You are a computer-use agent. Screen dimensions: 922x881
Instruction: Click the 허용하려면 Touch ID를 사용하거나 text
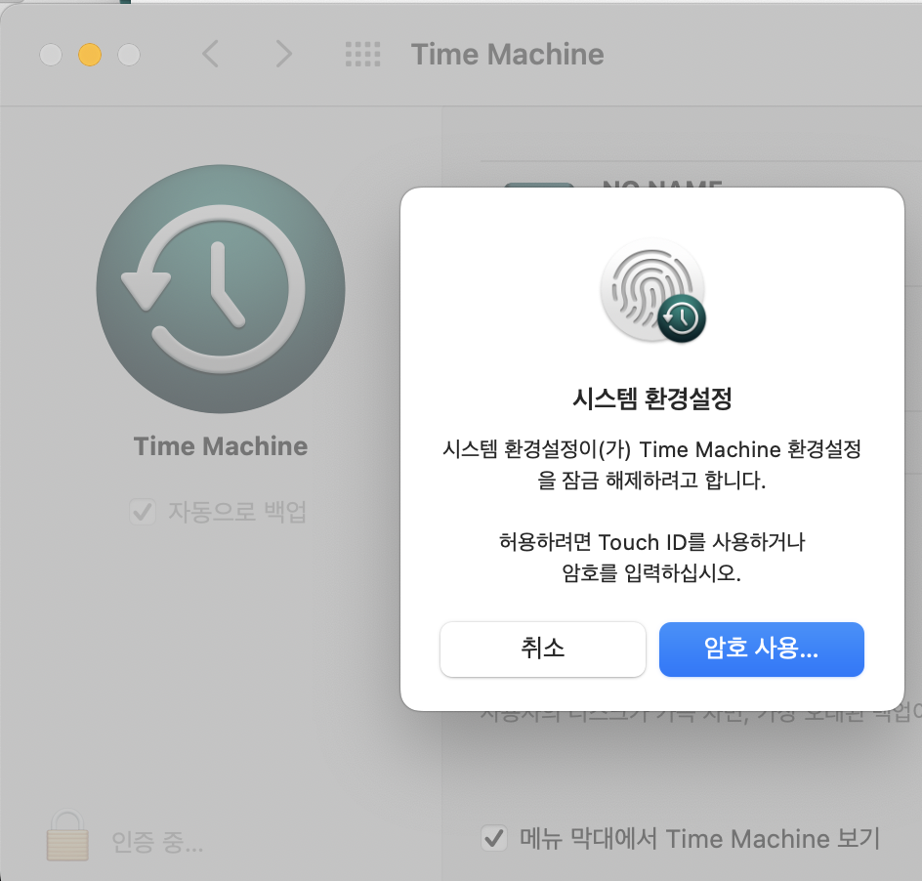pos(652,542)
